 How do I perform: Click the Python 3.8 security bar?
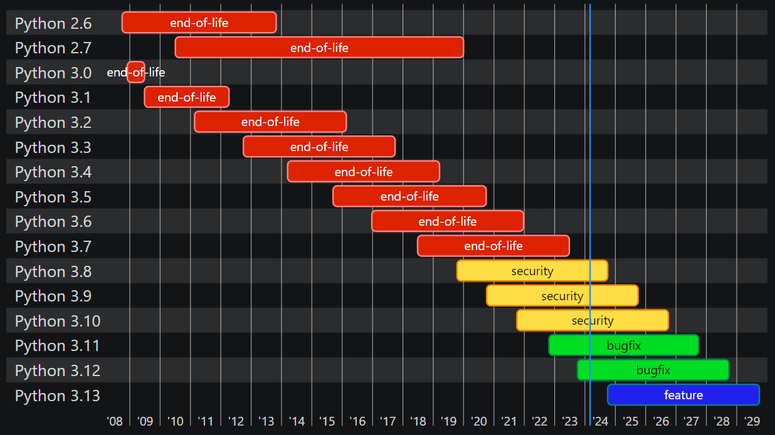pyautogui.click(x=532, y=271)
